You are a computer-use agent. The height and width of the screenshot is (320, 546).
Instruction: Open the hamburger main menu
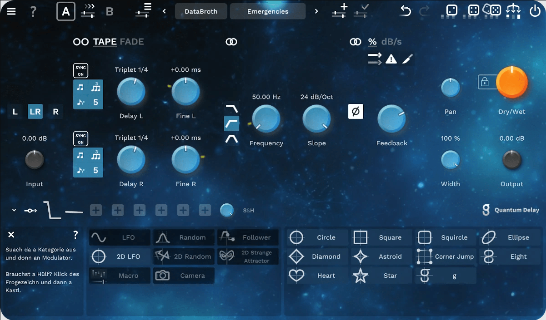click(11, 12)
